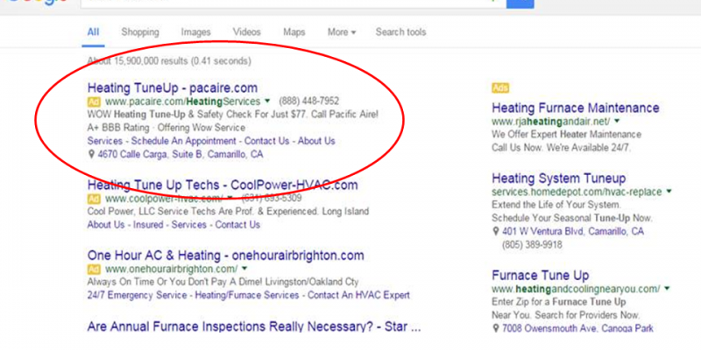Open Heating System Tuneup ad title

point(559,178)
